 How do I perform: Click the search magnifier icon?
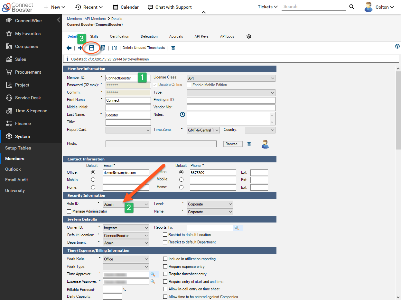click(x=352, y=7)
